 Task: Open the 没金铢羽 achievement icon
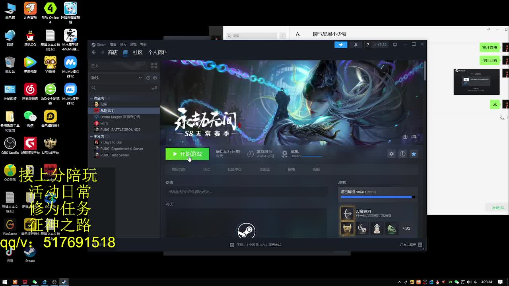click(347, 213)
